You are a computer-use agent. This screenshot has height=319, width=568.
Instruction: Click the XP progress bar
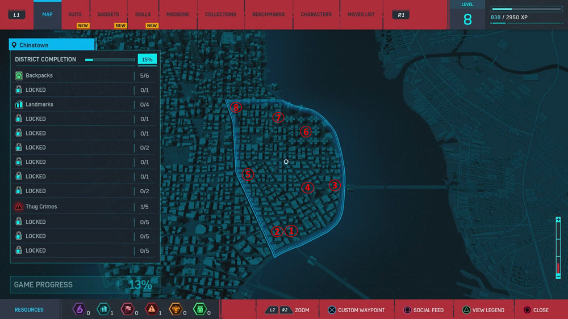[527, 9]
